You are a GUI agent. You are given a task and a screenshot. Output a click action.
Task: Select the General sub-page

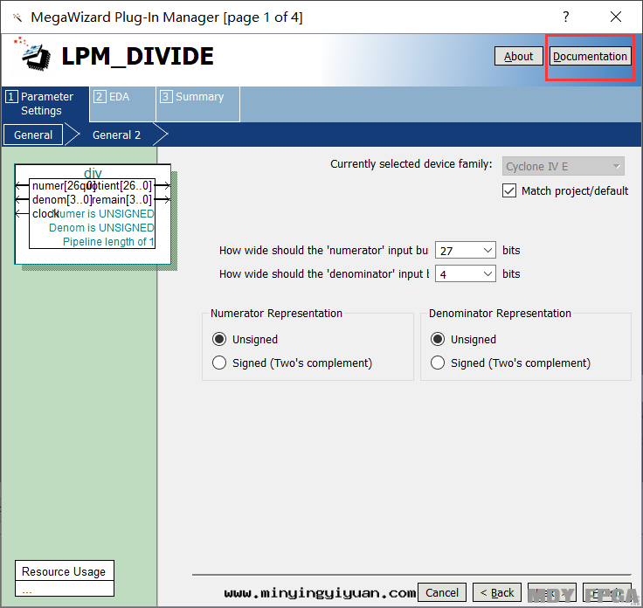(x=33, y=135)
